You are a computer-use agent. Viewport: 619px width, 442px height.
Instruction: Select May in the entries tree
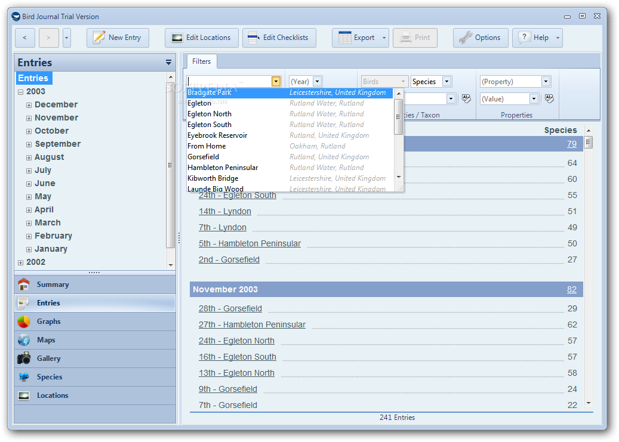(42, 196)
